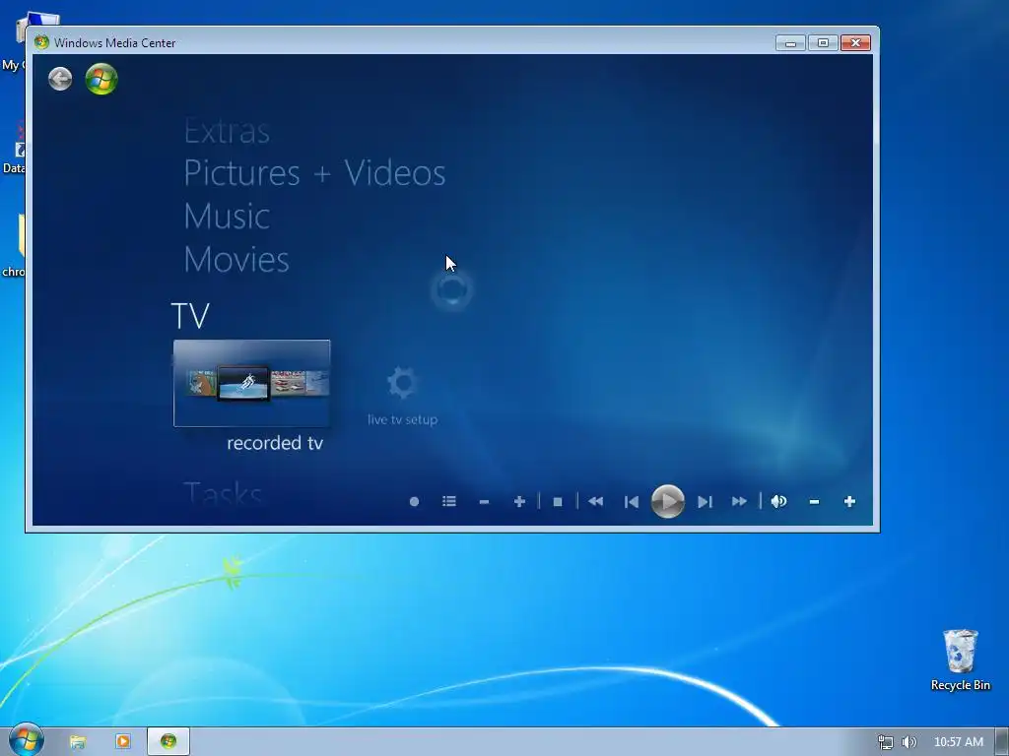Select the TV category heading
Viewport: 1009px width, 756px height.
coord(190,316)
